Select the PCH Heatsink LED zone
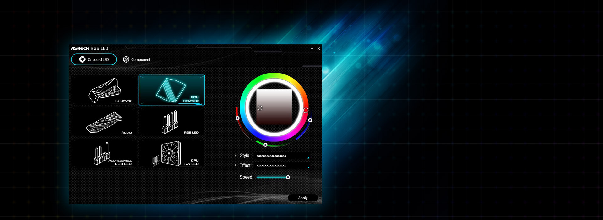This screenshot has height=220, width=603. point(172,90)
